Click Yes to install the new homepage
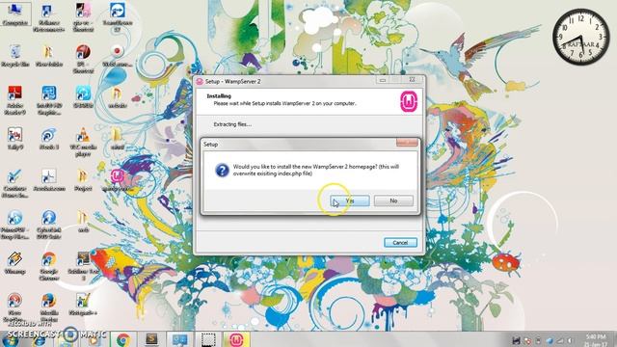 click(350, 200)
